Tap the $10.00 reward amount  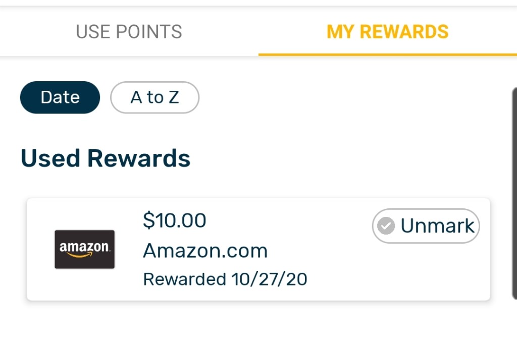tap(175, 220)
